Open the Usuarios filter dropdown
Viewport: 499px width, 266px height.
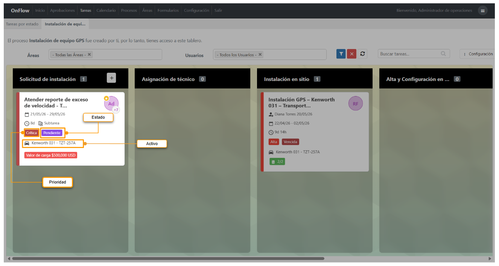[270, 54]
